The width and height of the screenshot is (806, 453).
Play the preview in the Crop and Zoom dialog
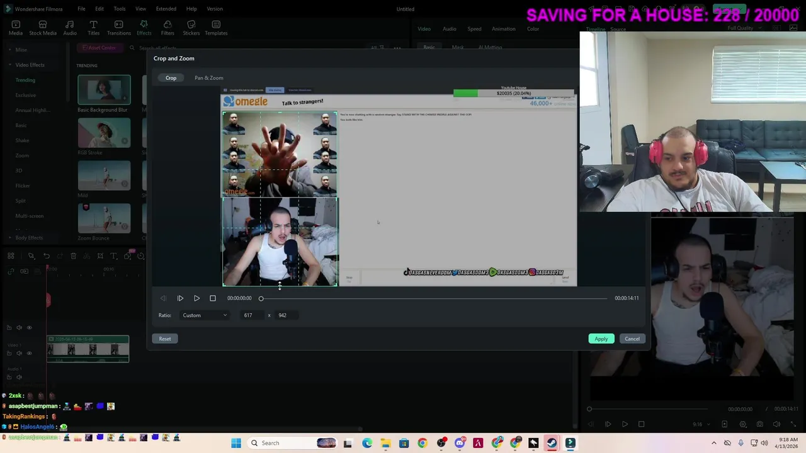click(x=196, y=298)
